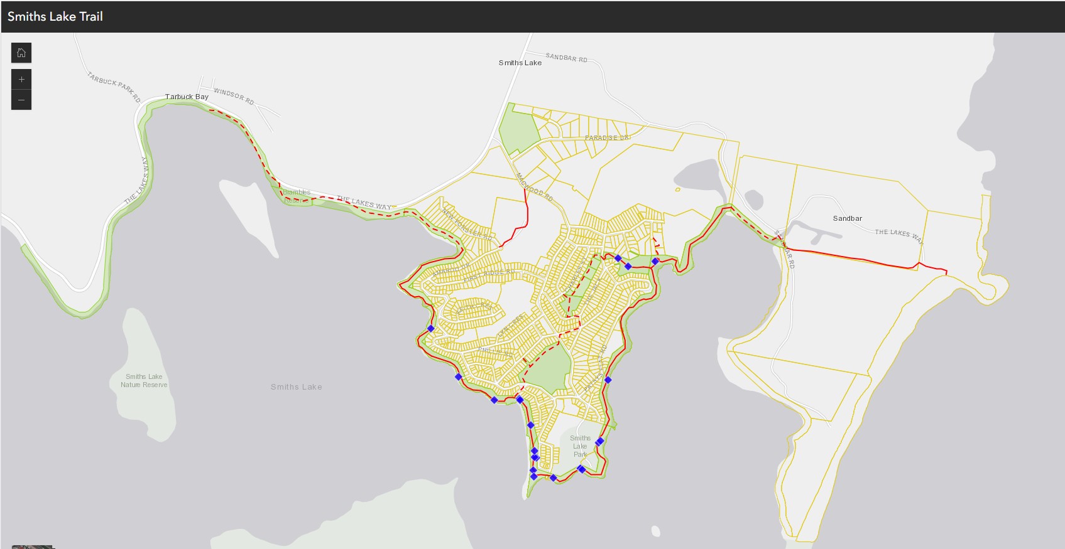Toggle the basemap thumbnail at the bottom-left corner
This screenshot has height=549, width=1065.
pyautogui.click(x=31, y=546)
